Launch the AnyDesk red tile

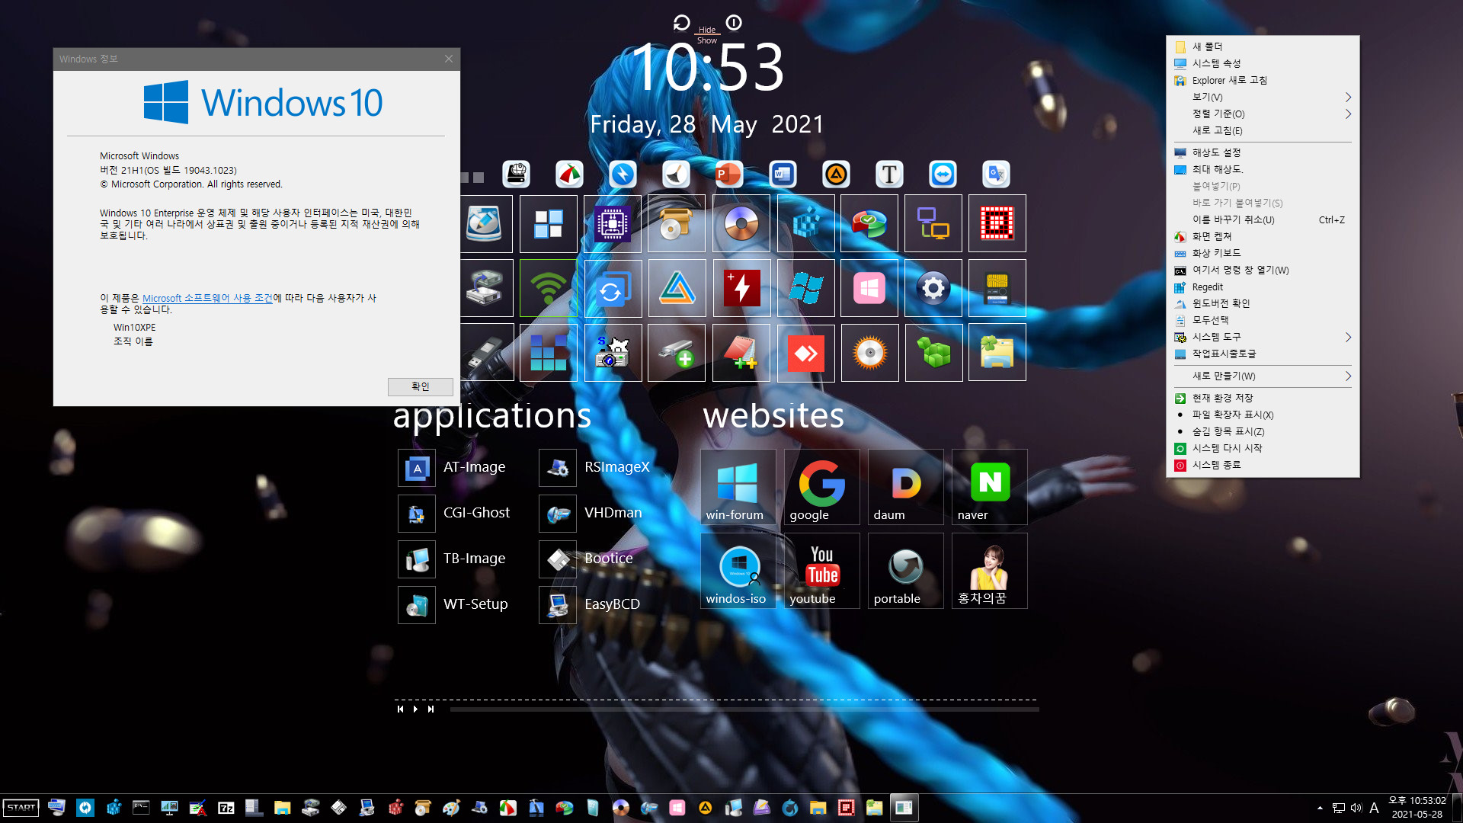click(x=805, y=353)
